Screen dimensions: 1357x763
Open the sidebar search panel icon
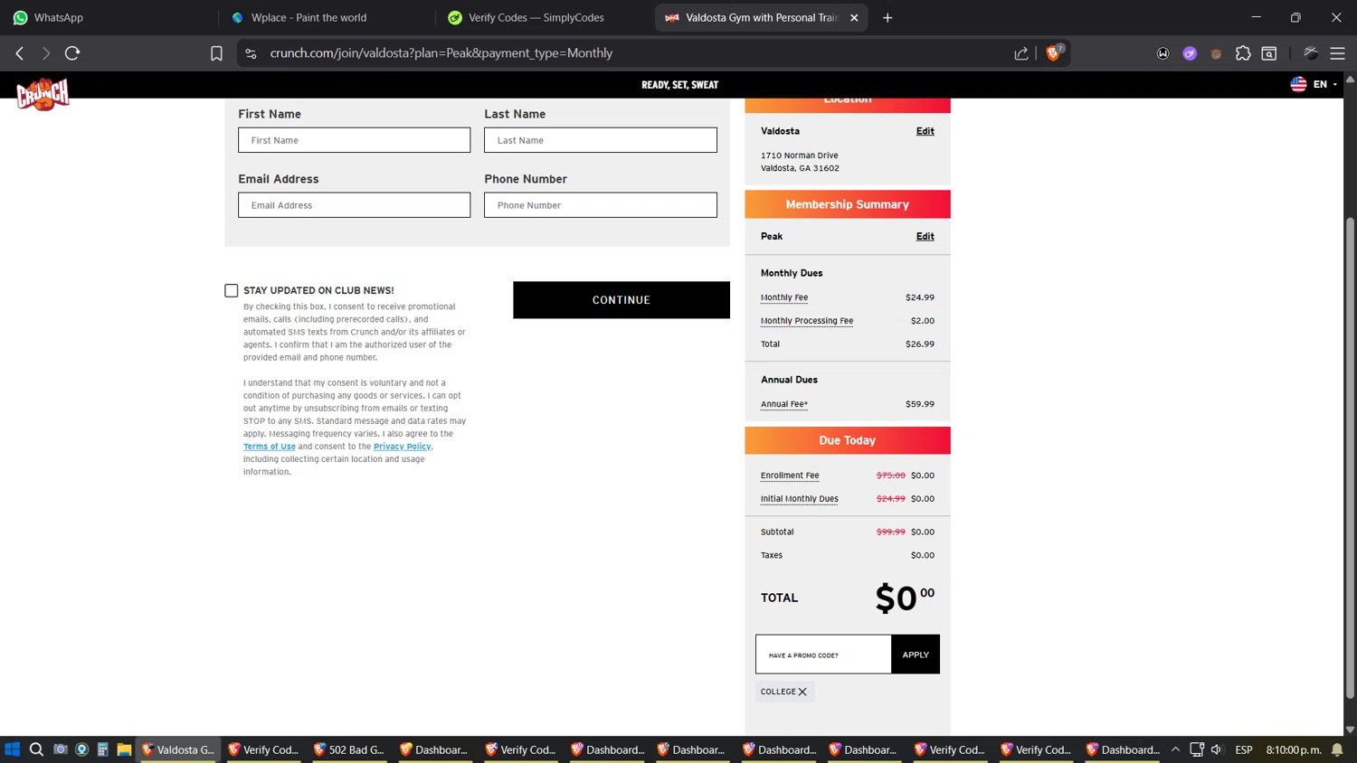click(x=1269, y=53)
